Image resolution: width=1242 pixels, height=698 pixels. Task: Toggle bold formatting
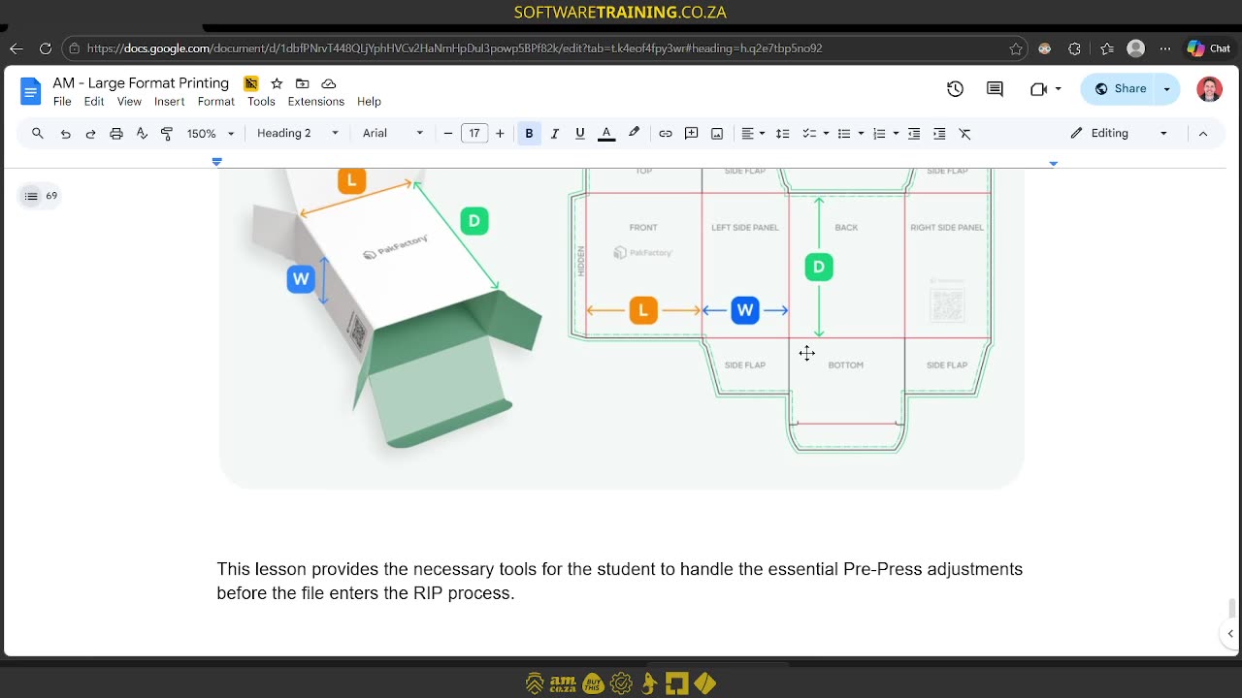pyautogui.click(x=529, y=133)
